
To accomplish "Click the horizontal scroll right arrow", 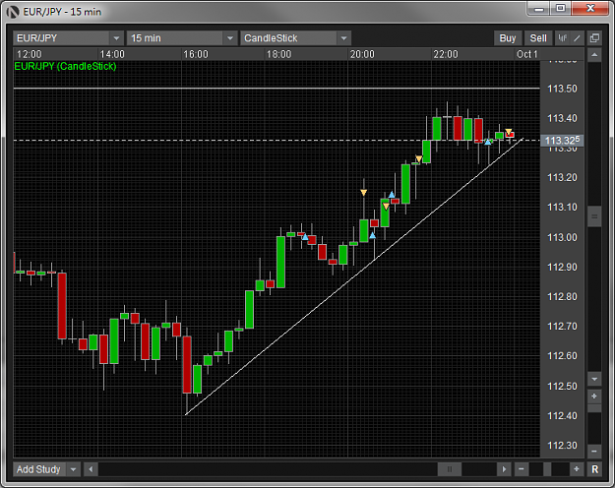I will 504,469.
